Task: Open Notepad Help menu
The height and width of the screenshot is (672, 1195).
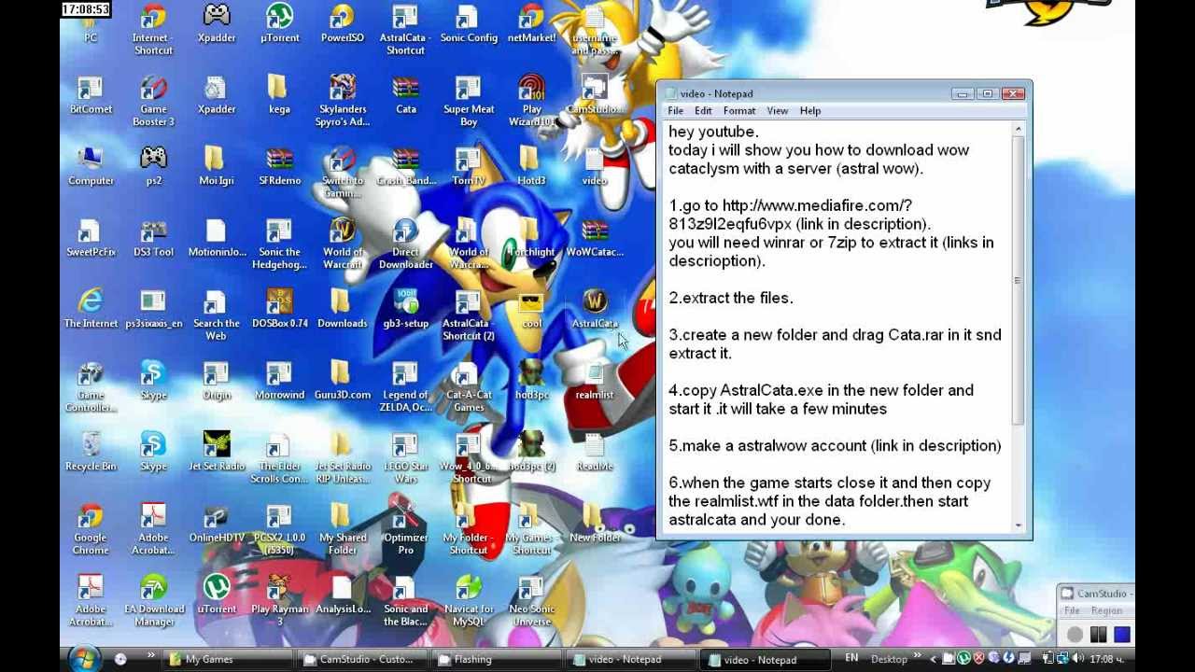Action: pyautogui.click(x=809, y=111)
